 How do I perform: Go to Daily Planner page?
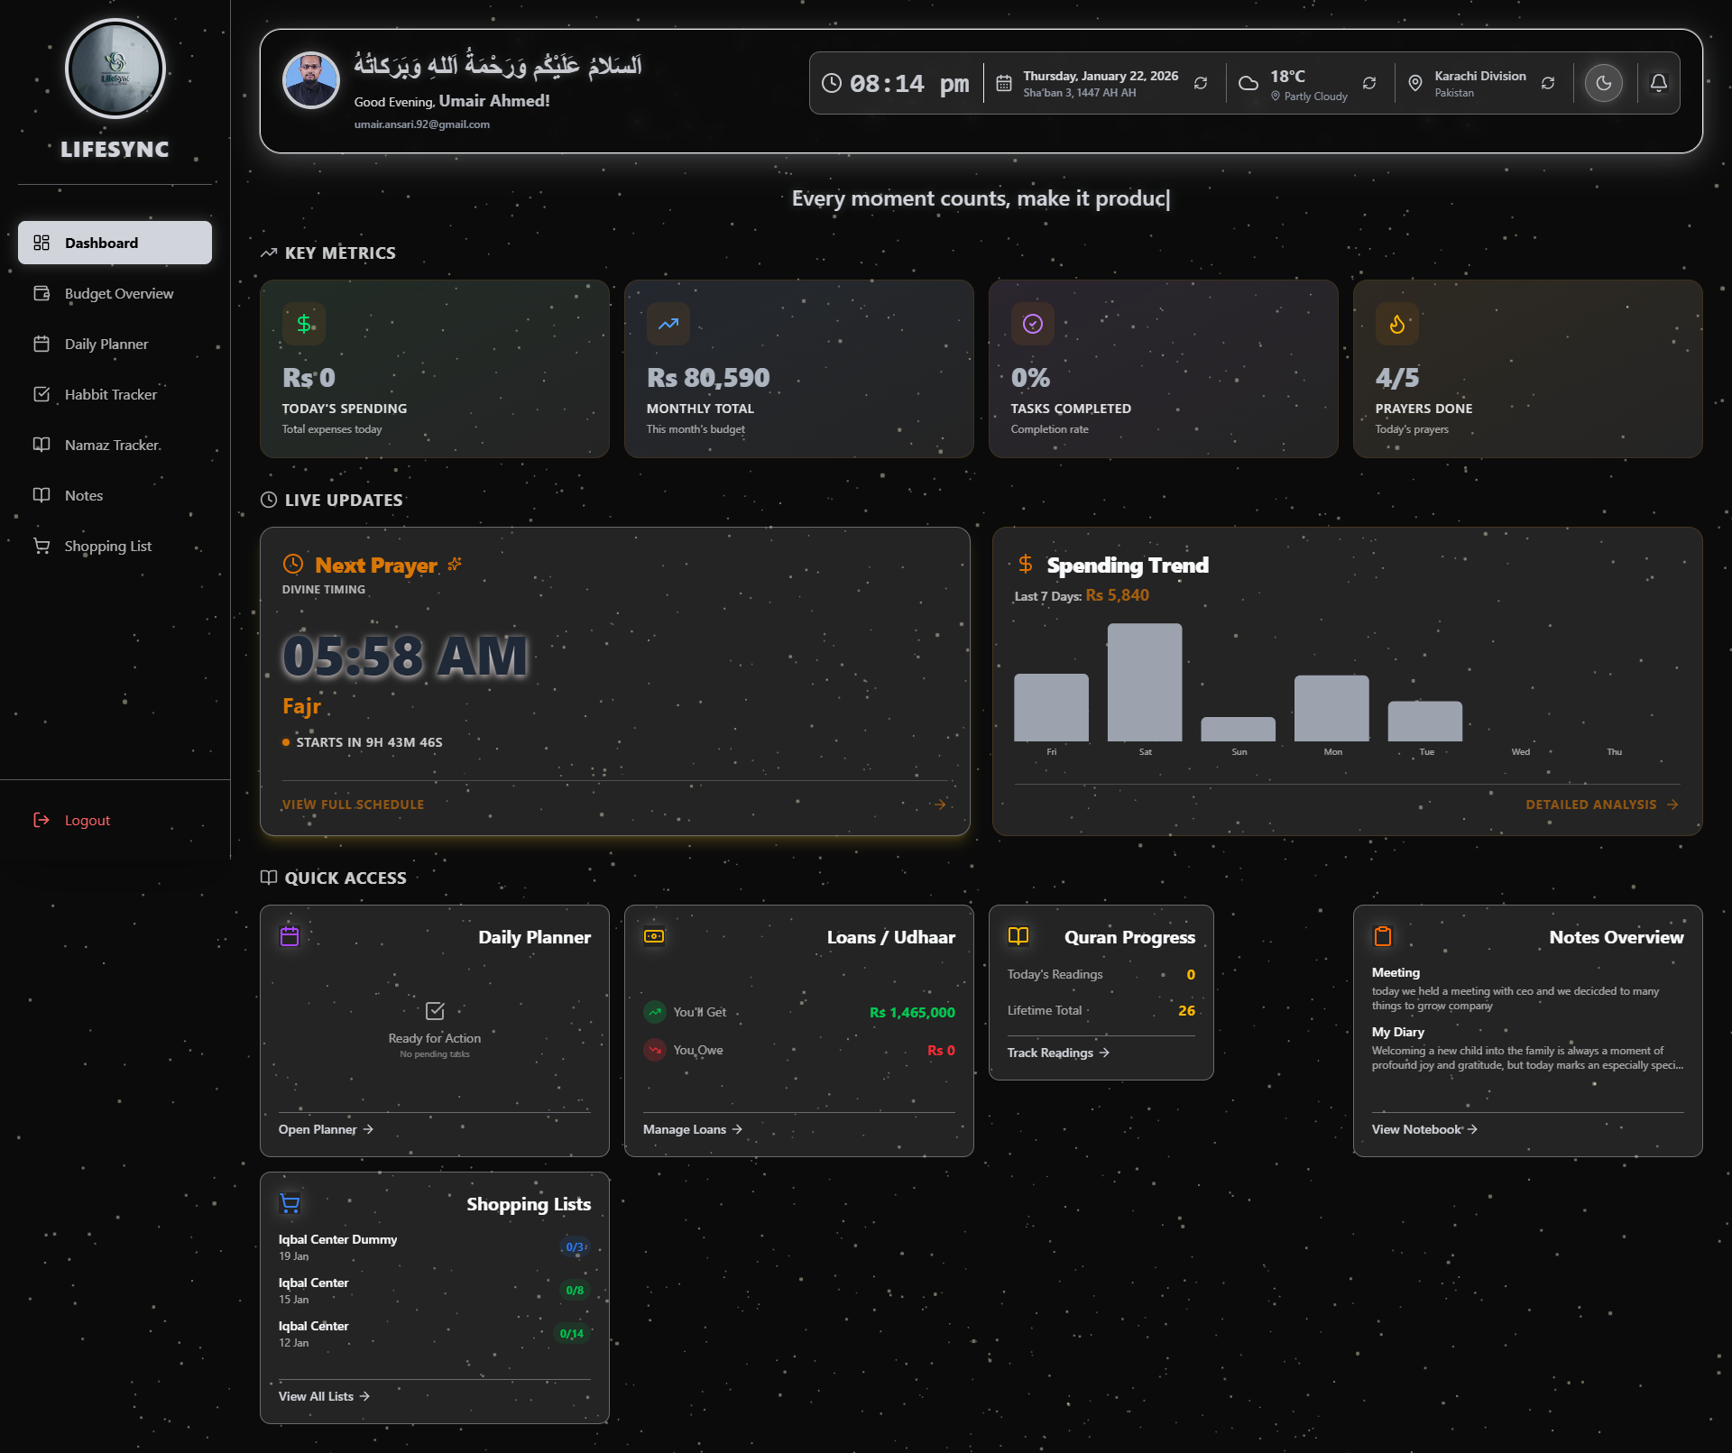[x=106, y=344]
